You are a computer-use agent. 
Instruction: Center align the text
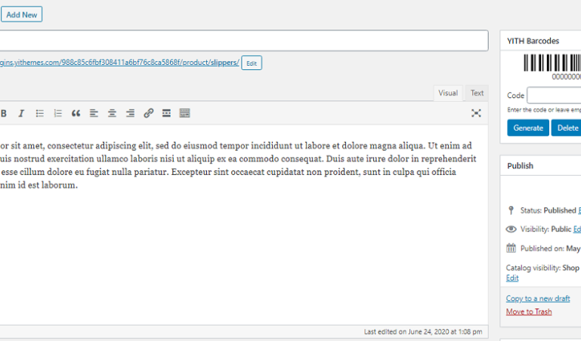(112, 113)
